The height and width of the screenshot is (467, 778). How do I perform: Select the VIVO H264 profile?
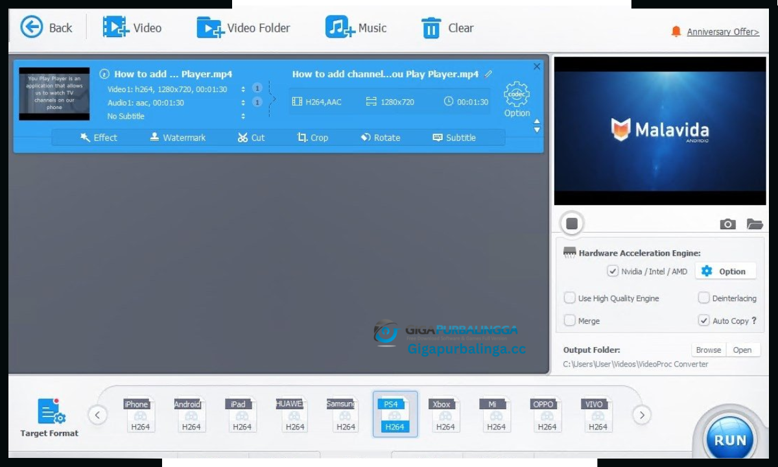tap(596, 414)
